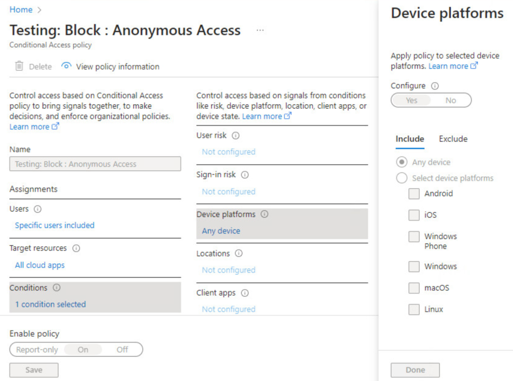The width and height of the screenshot is (513, 381).
Task: Click the Delete trash icon
Action: tap(19, 67)
